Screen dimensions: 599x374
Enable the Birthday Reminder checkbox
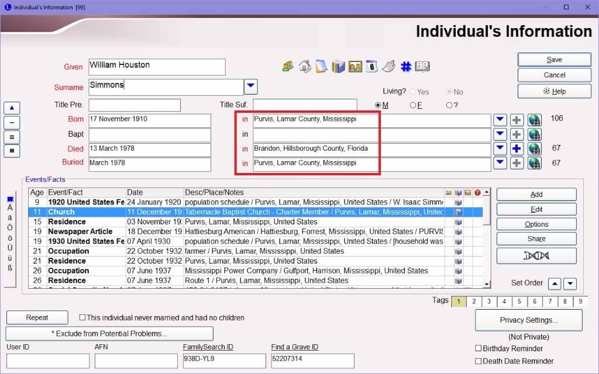pyautogui.click(x=478, y=348)
